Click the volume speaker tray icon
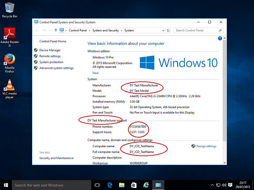The image size is (254, 190). (224, 185)
